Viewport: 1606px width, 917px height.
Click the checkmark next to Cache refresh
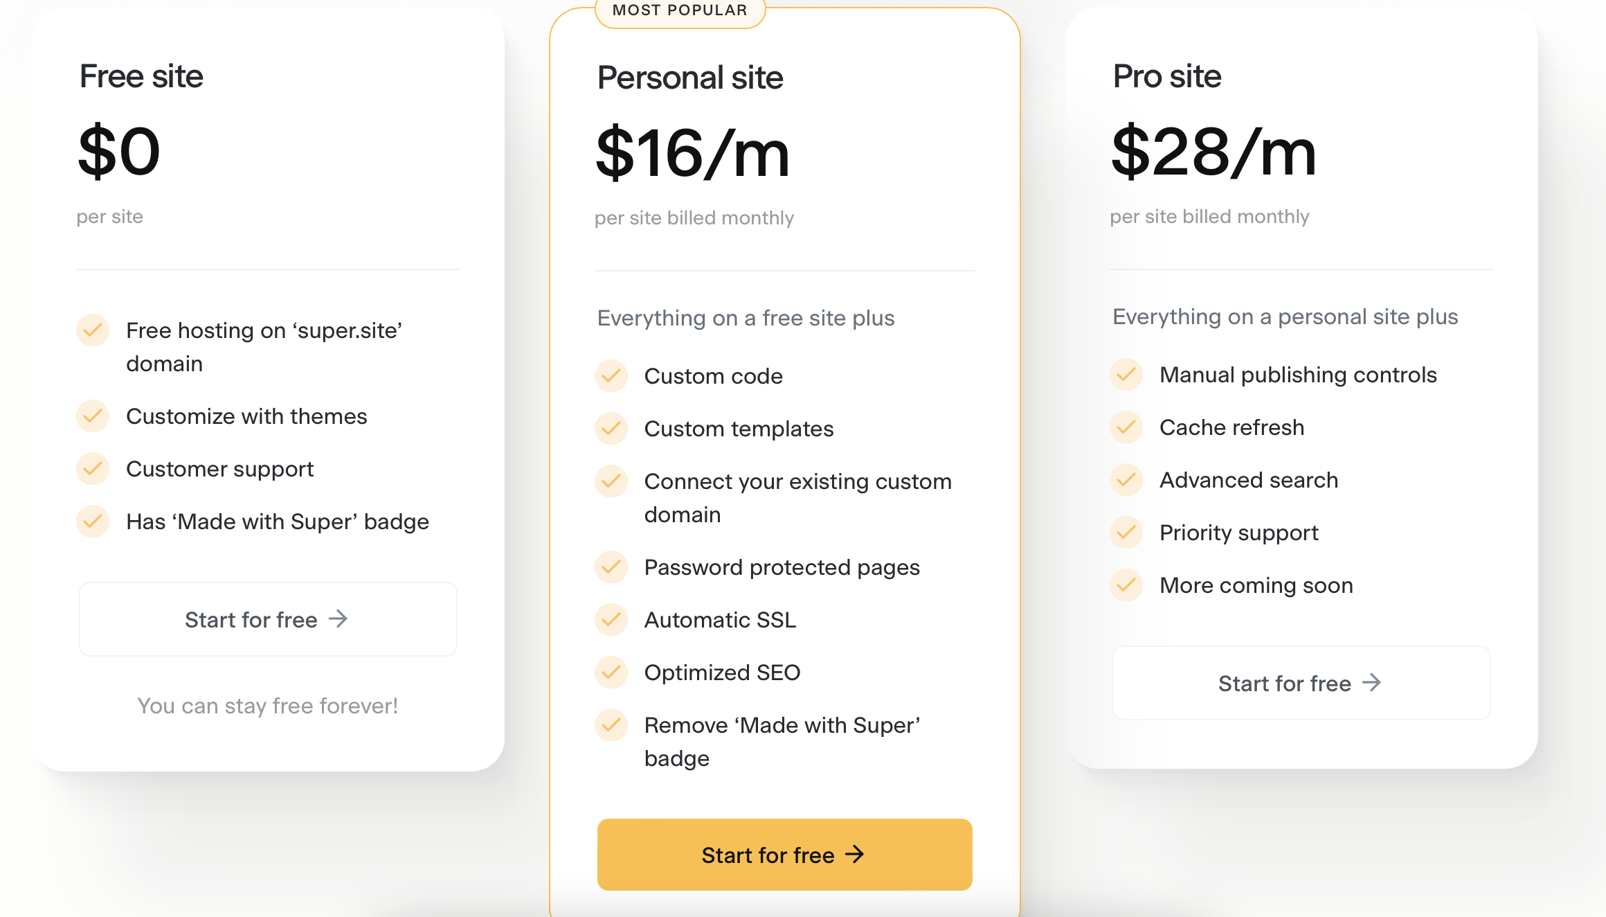pos(1126,427)
